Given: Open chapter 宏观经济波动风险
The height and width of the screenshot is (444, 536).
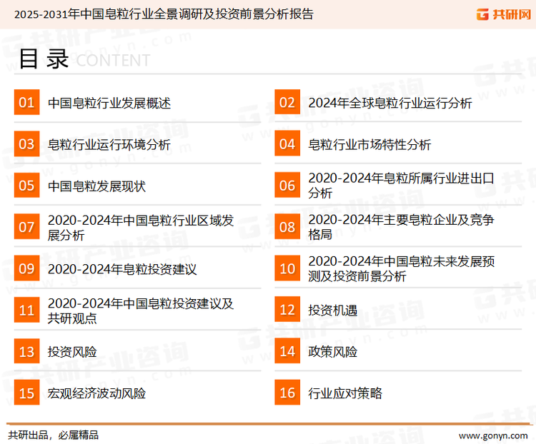Looking at the screenshot, I should pos(96,393).
